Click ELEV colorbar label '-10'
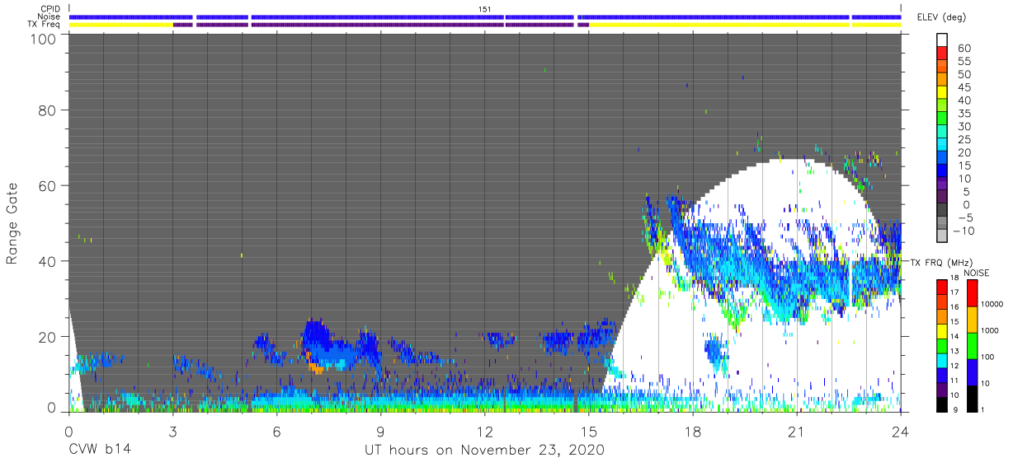 [x=964, y=231]
